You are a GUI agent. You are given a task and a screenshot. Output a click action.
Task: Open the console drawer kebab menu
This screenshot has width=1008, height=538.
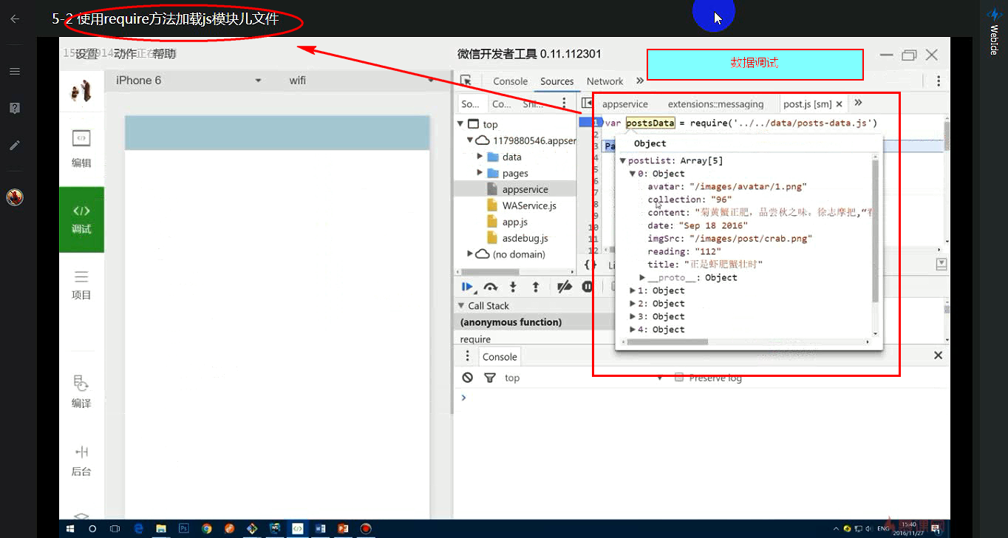click(x=467, y=356)
